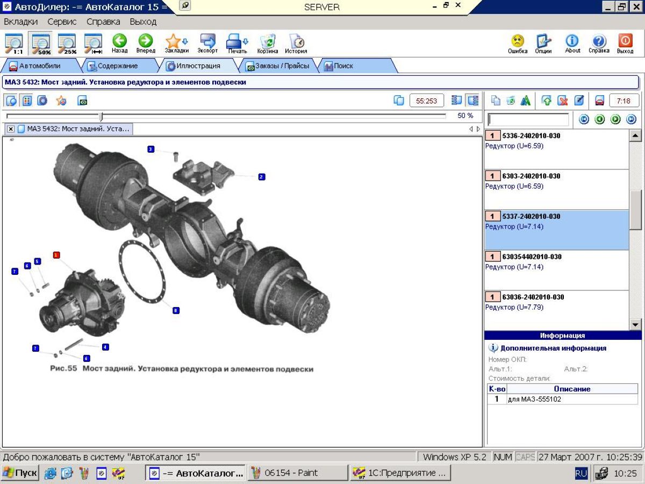Click the Ошибка sad-face icon
This screenshot has width=645, height=484.
[518, 44]
